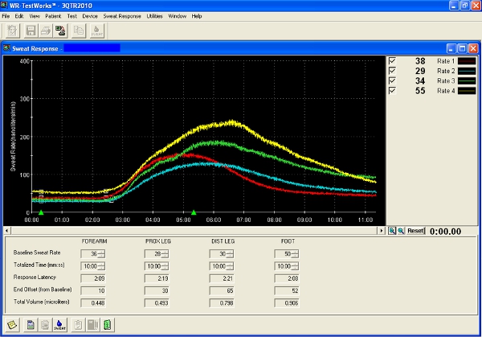482x337 pixels.
Task: Click the blue Sweat droplet icon in the bottom toolbar
Action: point(59,325)
